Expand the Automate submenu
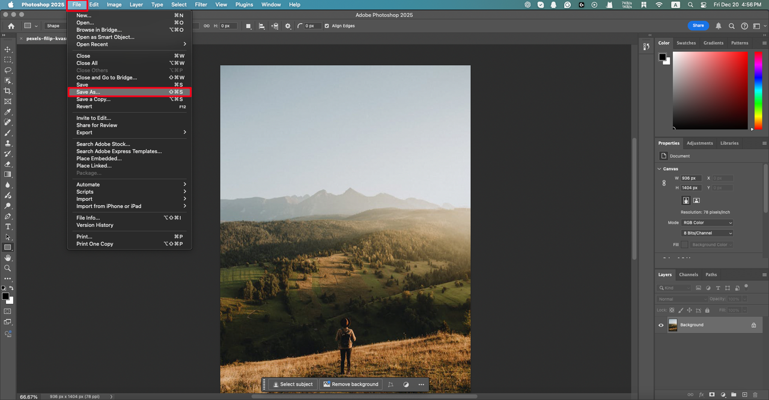 pyautogui.click(x=129, y=185)
